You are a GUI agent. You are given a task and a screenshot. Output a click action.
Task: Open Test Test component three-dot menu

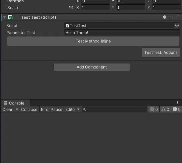(178, 17)
